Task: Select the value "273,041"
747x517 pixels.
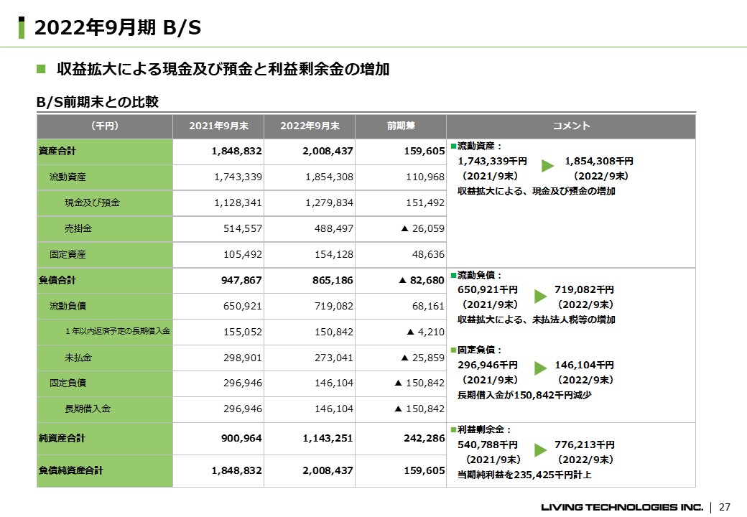Action: [x=334, y=358]
